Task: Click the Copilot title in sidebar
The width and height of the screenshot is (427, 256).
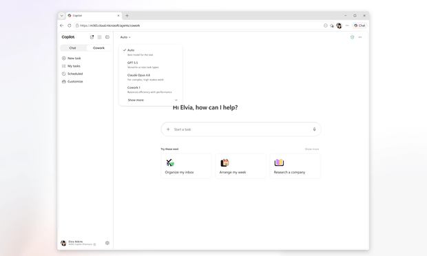Action: (x=68, y=37)
